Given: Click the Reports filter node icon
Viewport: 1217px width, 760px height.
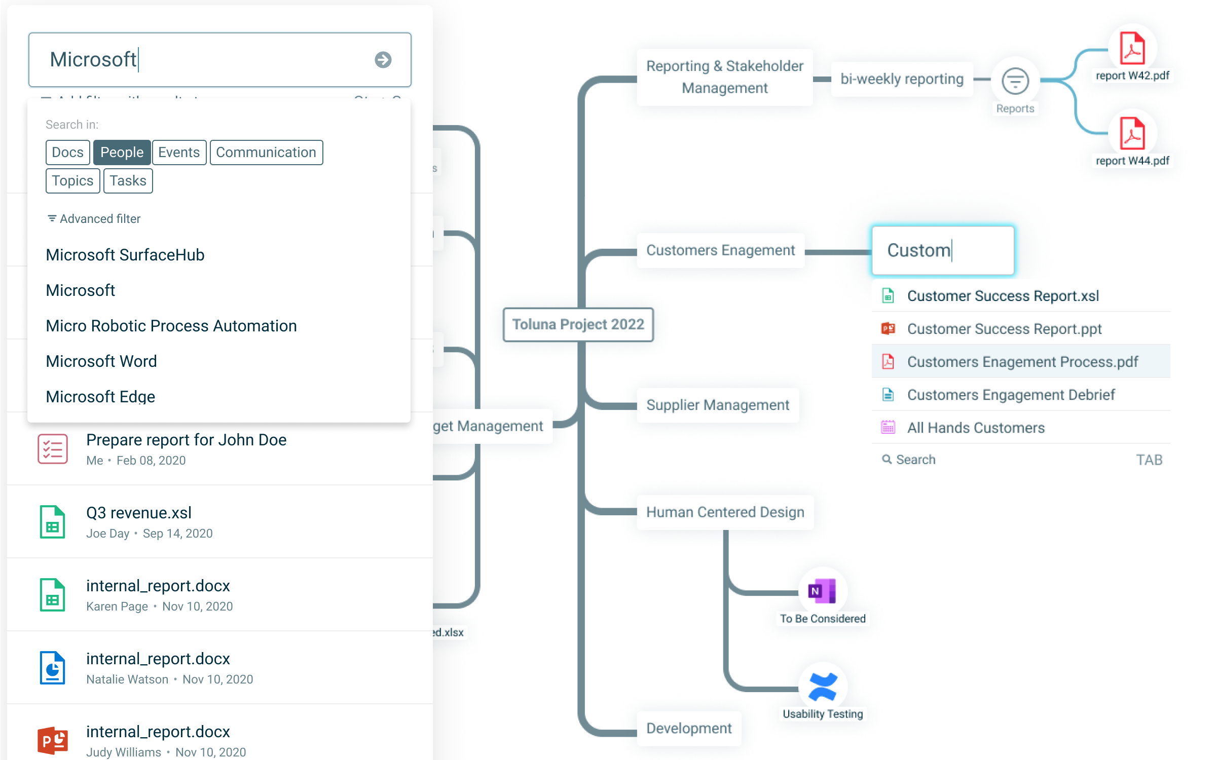Looking at the screenshot, I should 1015,81.
